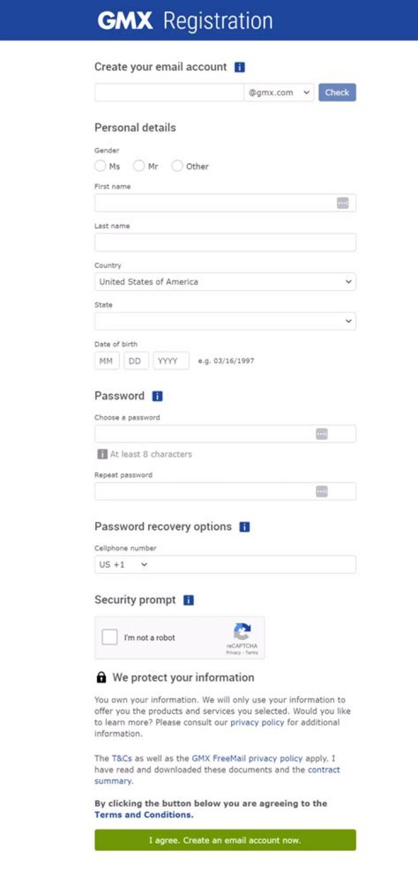Expand the State selection dropdown
Image resolution: width=418 pixels, height=871 pixels.
click(225, 321)
